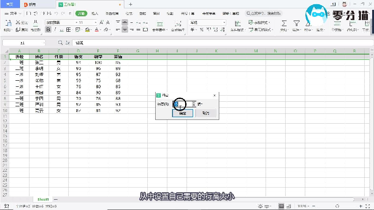Click the conditional formatting icon
The width and height of the screenshot is (374, 210).
[238, 23]
